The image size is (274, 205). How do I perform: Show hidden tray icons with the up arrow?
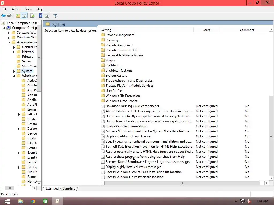click(x=236, y=201)
